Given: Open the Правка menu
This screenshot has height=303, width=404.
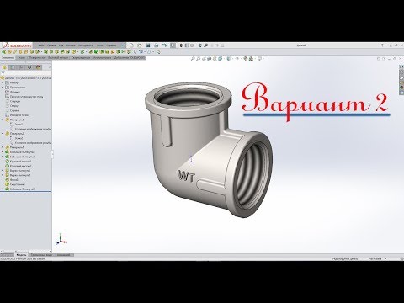Looking at the screenshot, I should (51, 45).
